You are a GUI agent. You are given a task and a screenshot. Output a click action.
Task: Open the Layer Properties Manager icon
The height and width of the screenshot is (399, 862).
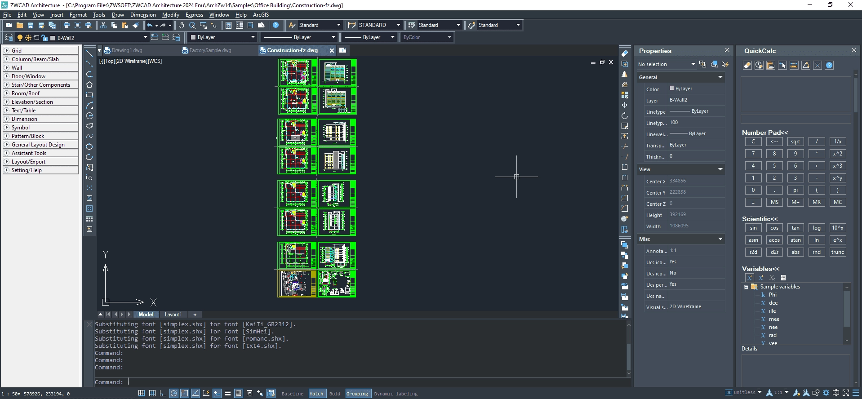[x=9, y=37]
